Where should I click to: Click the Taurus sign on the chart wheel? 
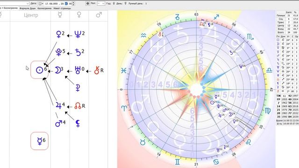[142, 142]
